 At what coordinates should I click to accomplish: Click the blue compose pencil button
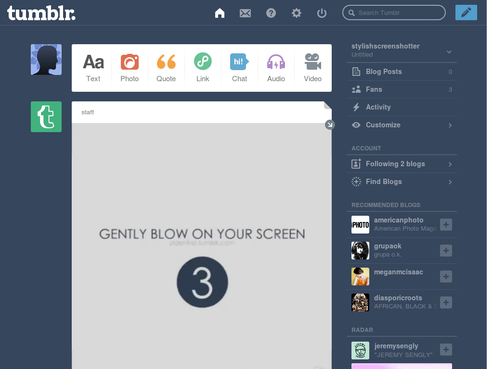(466, 12)
